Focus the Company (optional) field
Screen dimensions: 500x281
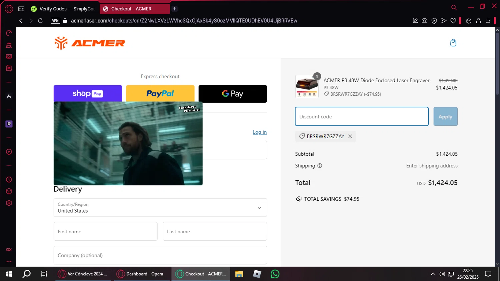tap(160, 255)
